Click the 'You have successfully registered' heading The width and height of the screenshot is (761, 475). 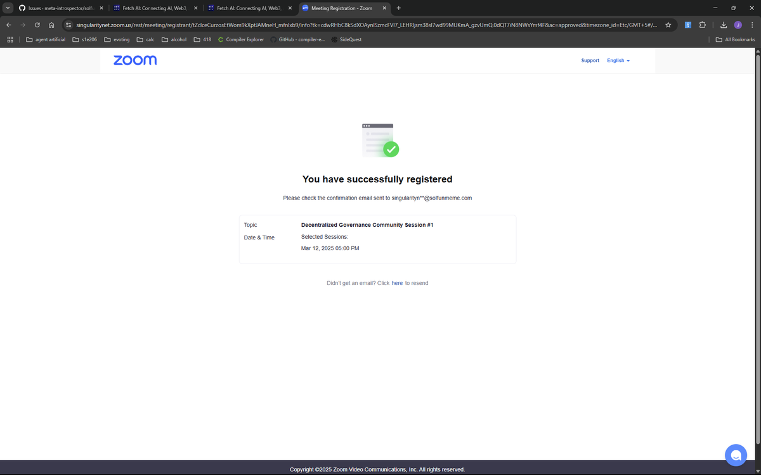[377, 179]
